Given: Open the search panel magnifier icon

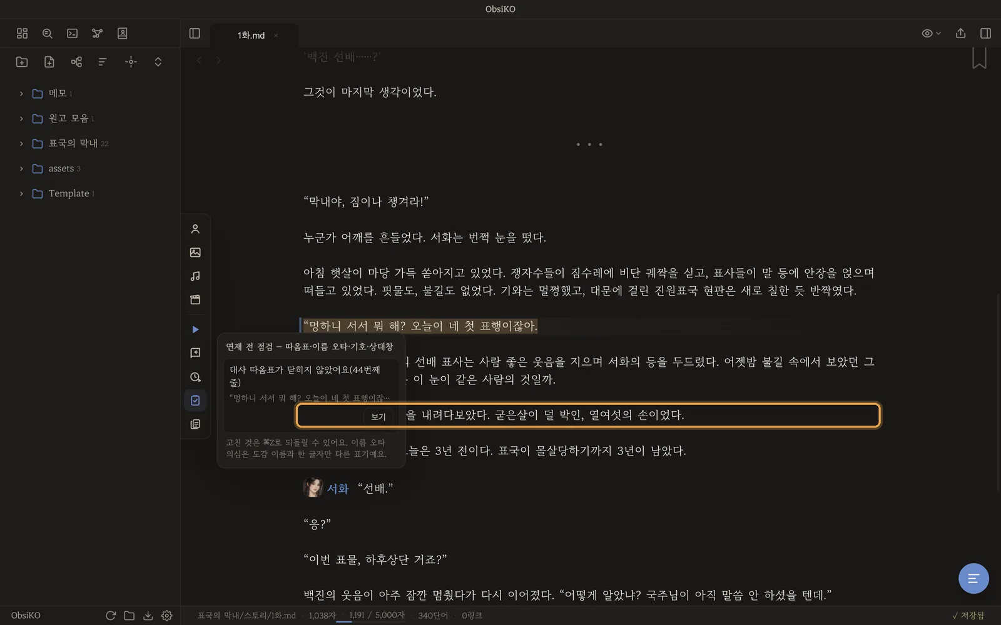Looking at the screenshot, I should (48, 34).
